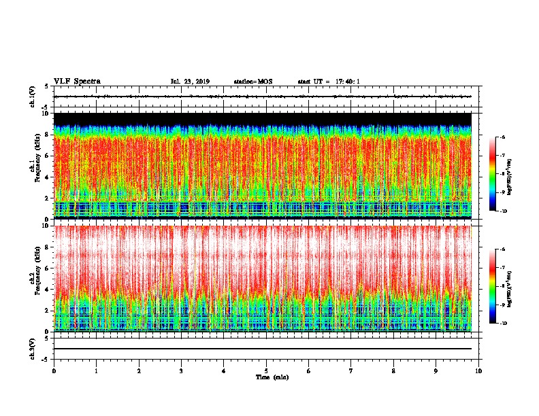Click time axis tick label '0'

(x=54, y=371)
